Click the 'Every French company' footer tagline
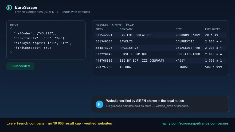Image resolution: width=235 pixels, height=132 pixels. (x=59, y=123)
